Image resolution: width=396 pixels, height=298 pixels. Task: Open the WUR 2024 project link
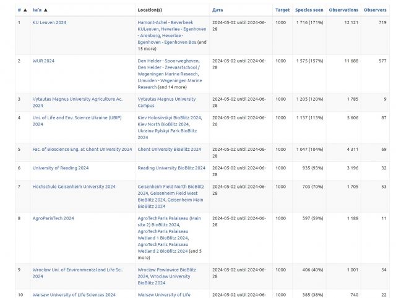pyautogui.click(x=43, y=61)
